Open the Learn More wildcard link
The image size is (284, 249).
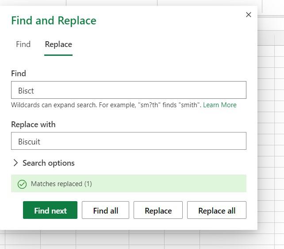click(219, 105)
